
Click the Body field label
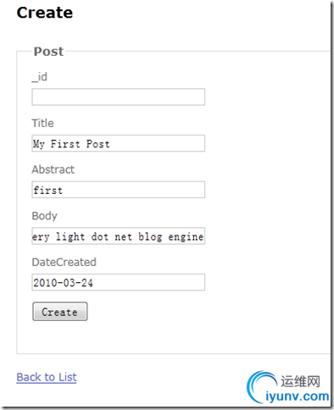(45, 216)
